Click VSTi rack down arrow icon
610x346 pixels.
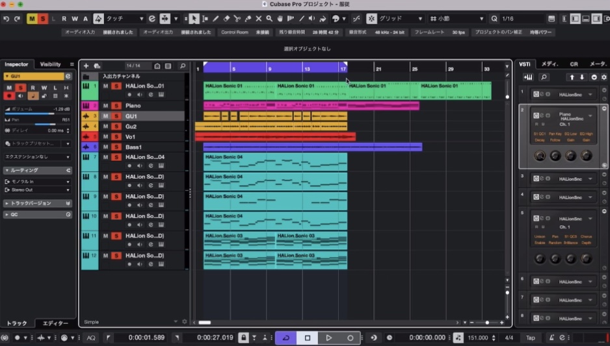coord(582,77)
